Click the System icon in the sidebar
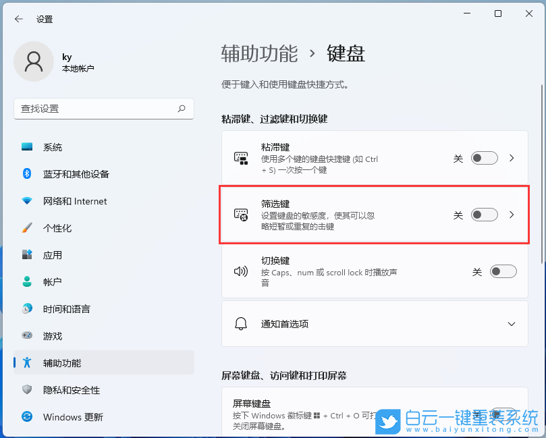The image size is (546, 438). 26,146
